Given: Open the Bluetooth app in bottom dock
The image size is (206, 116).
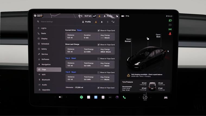Looking at the screenshot, I should [96, 97].
